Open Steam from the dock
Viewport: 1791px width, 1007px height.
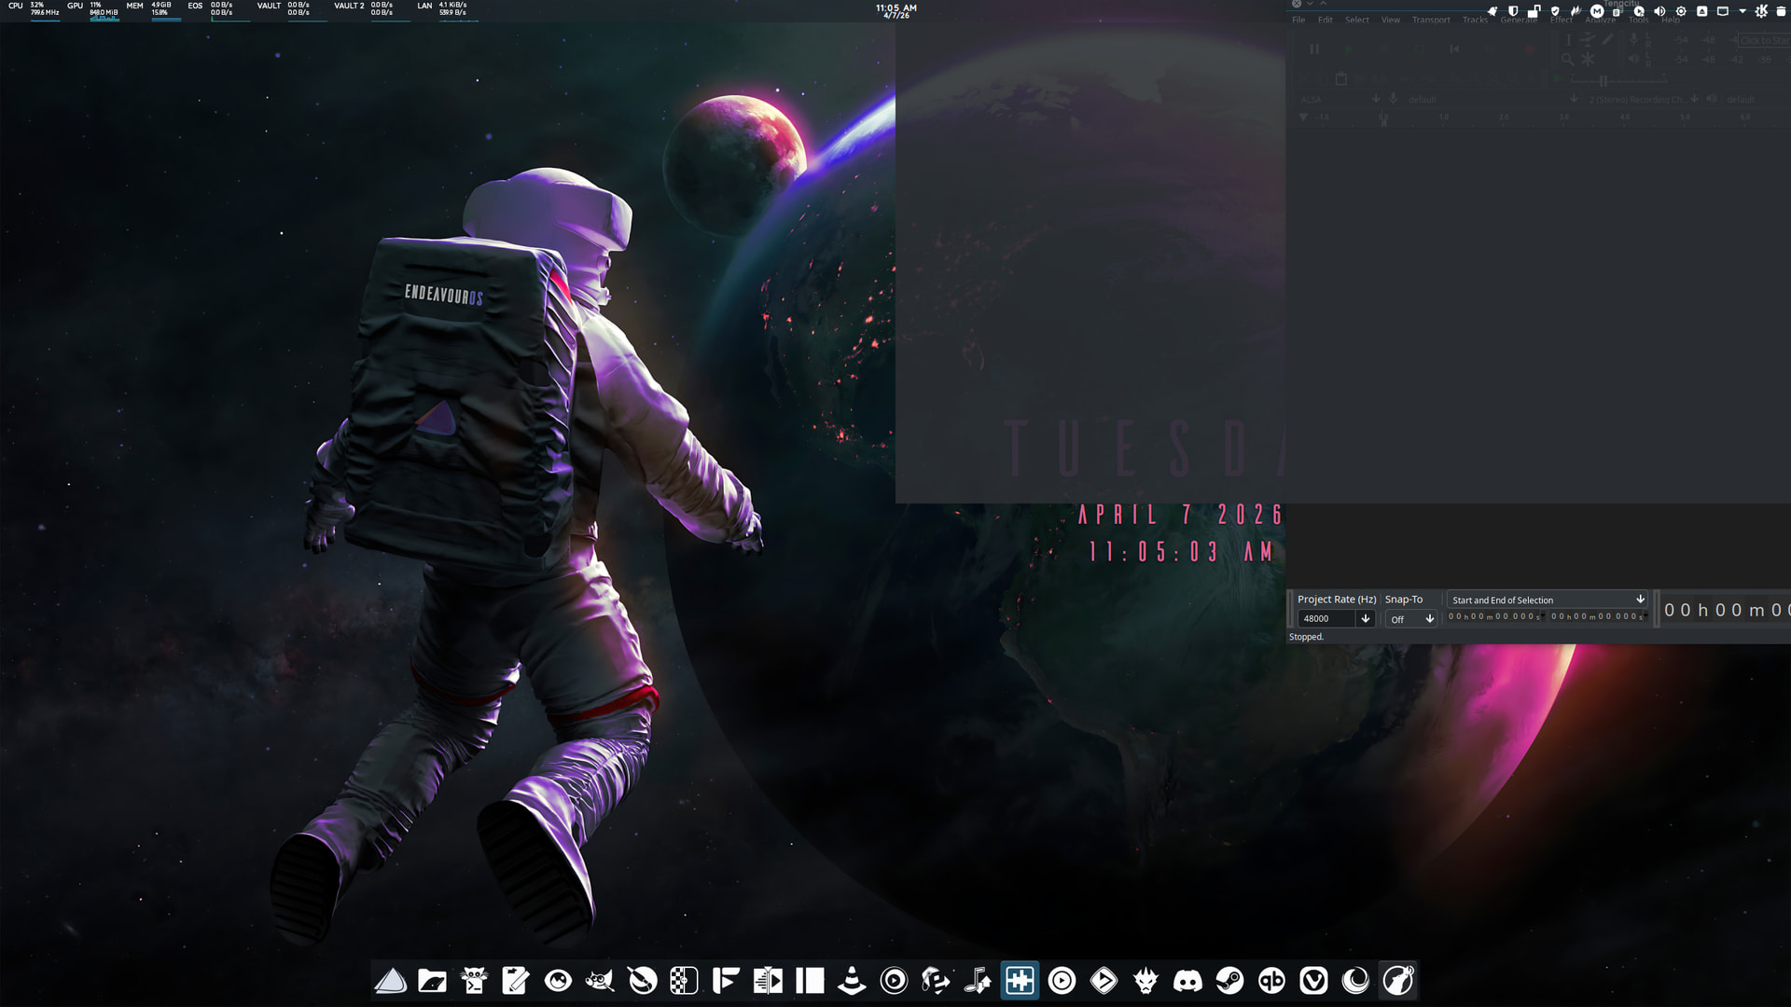1229,981
